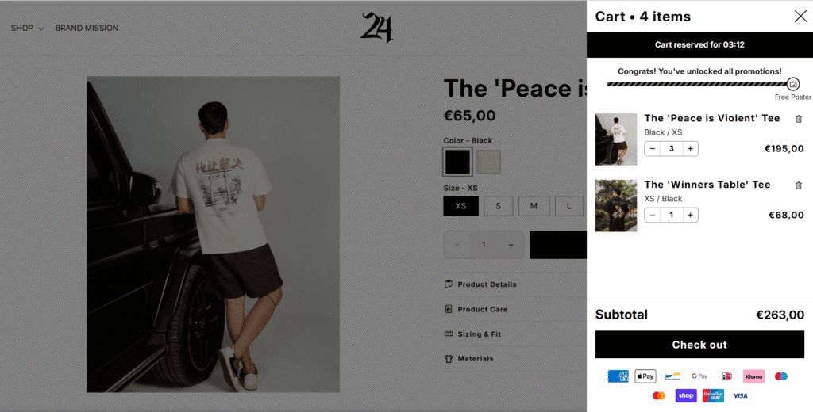Click the Free Poster reward icon
This screenshot has width=813, height=412.
(793, 84)
